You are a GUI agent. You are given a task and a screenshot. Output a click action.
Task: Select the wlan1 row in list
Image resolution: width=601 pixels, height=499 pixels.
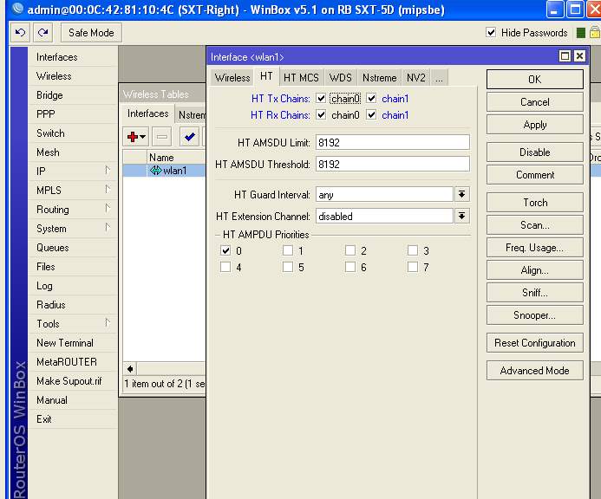(x=165, y=170)
